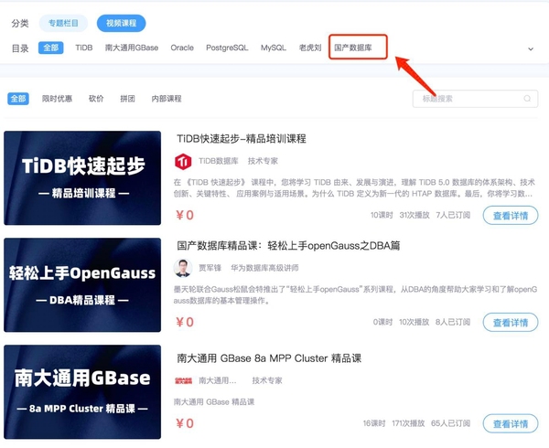Select the 全部 directory filter

pos(50,48)
